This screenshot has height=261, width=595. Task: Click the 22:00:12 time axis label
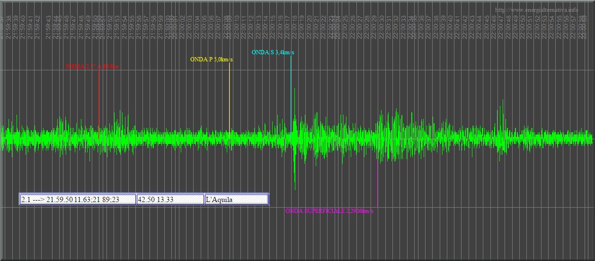(x=251, y=26)
